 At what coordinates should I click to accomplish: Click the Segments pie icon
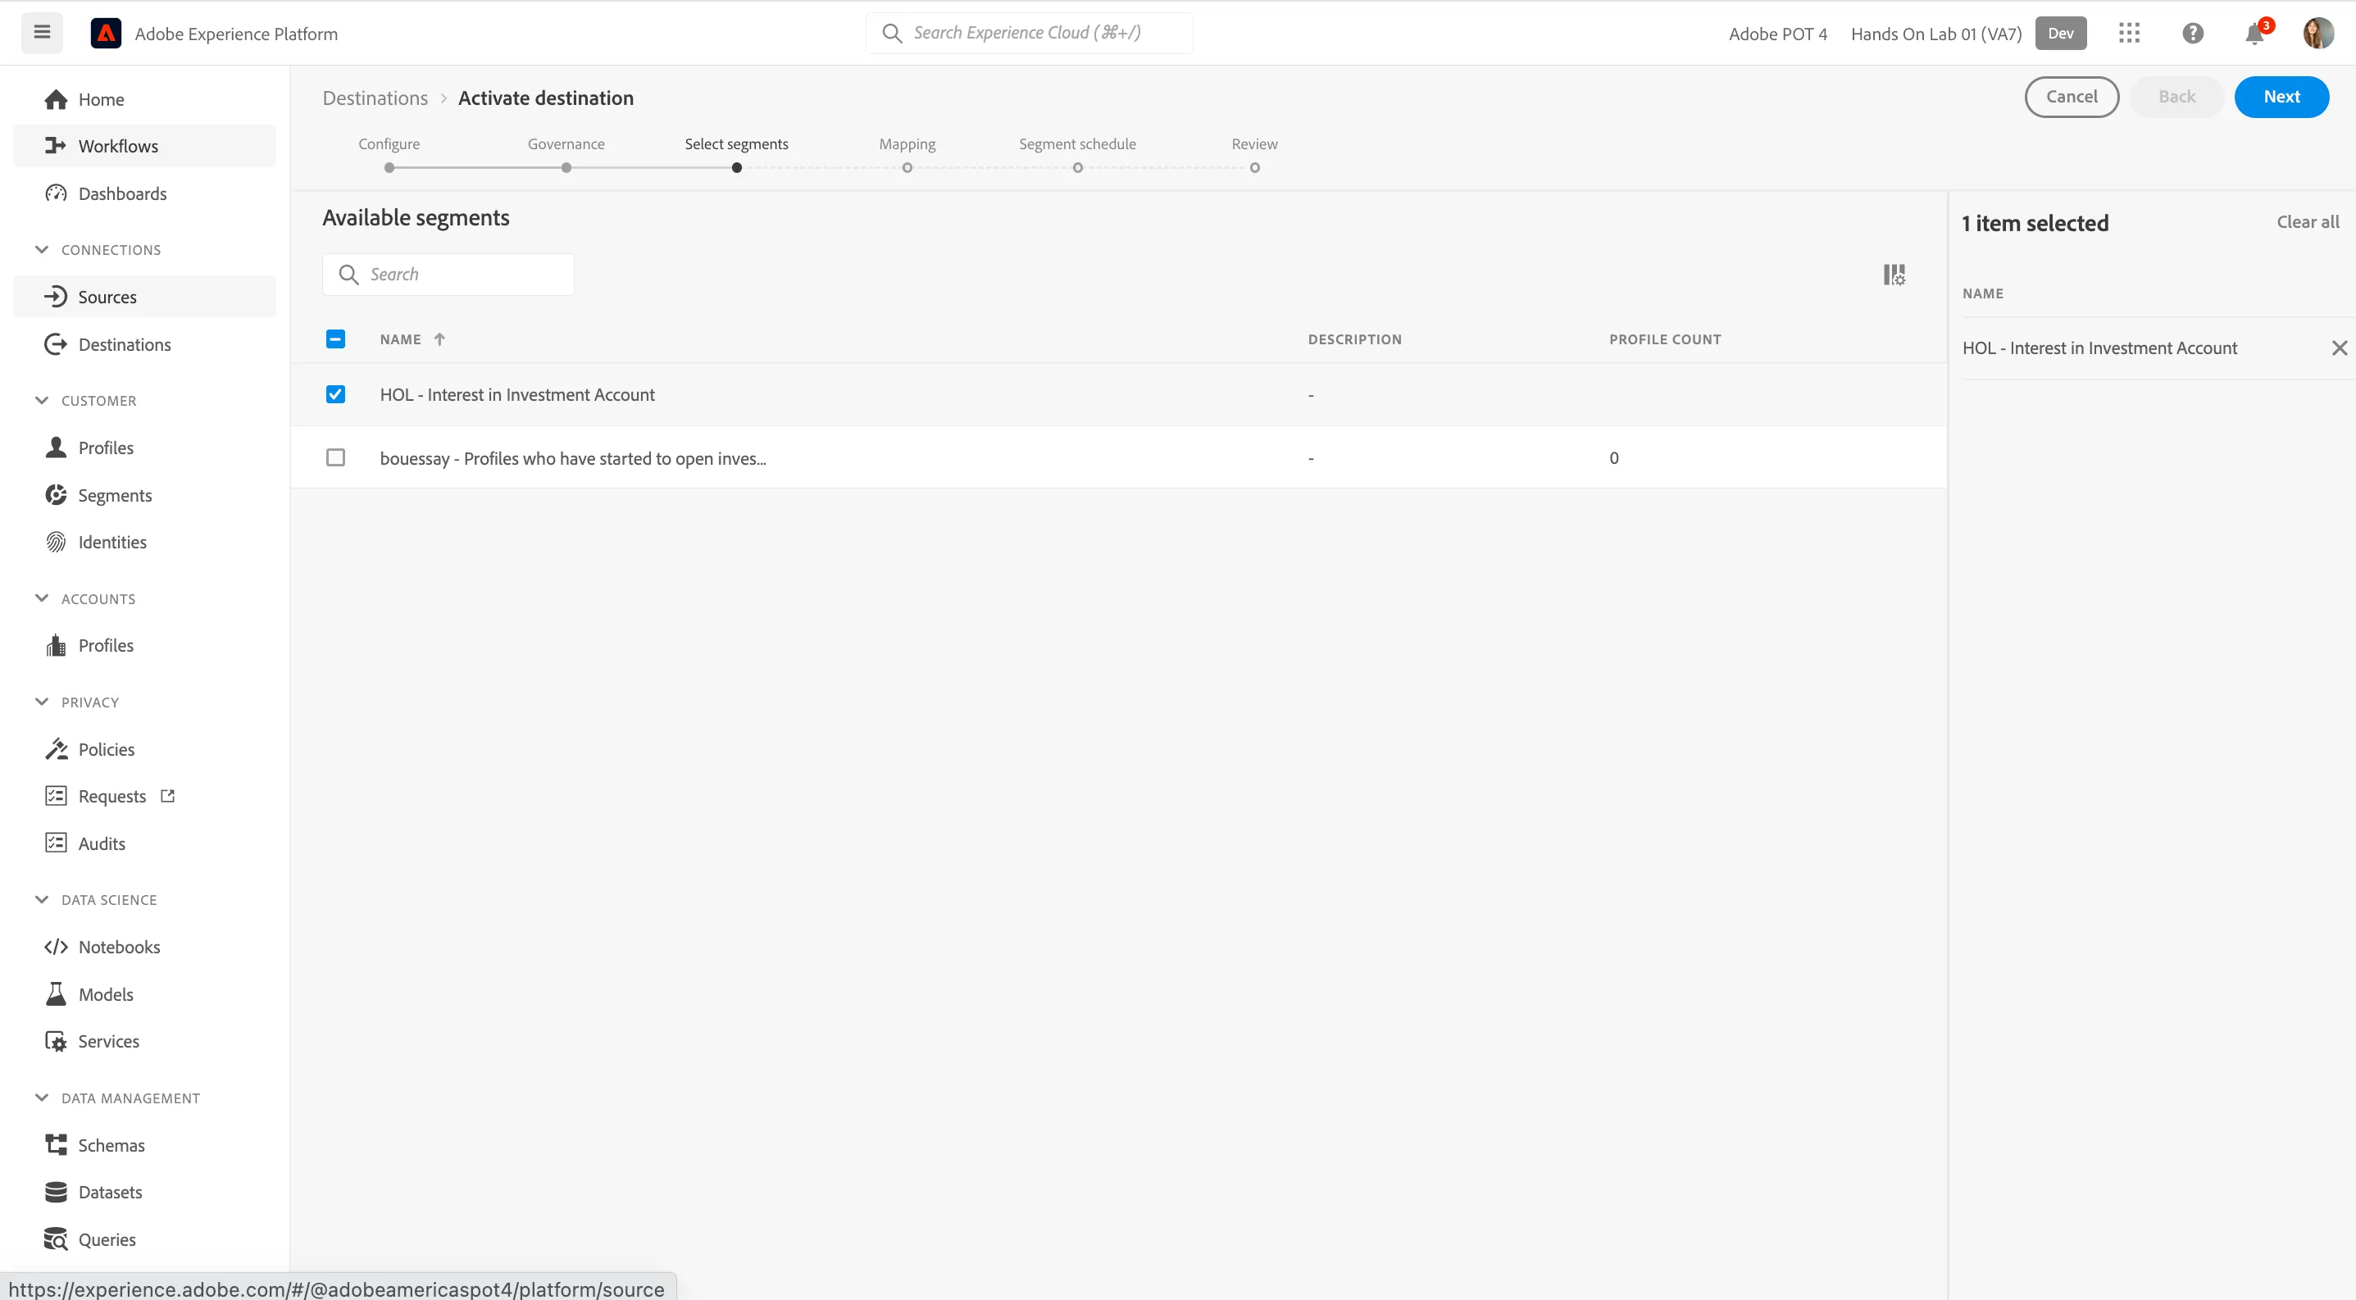(x=56, y=494)
